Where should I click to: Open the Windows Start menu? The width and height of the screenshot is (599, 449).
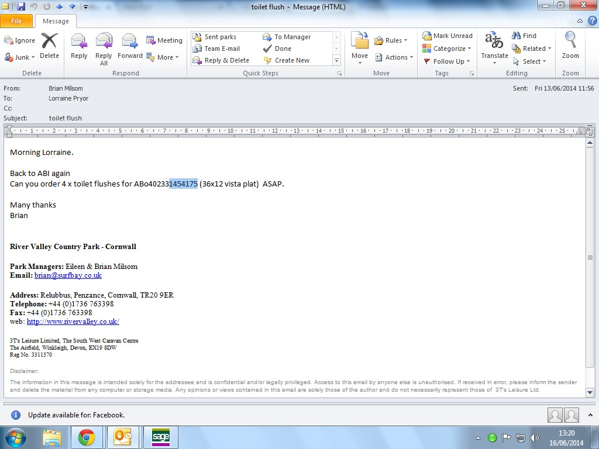15,437
